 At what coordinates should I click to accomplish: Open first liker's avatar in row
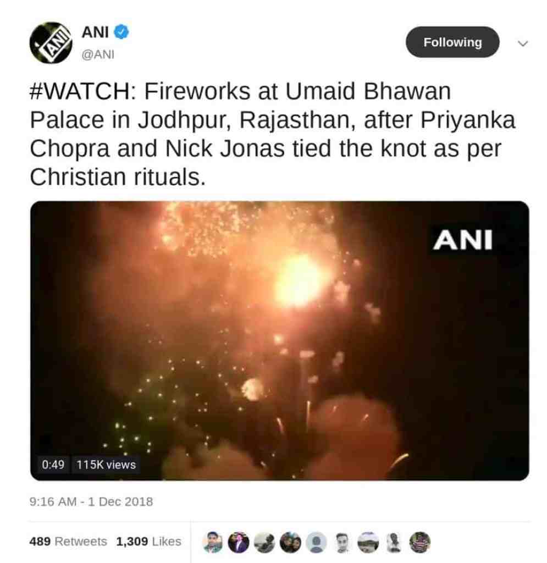pos(213,542)
